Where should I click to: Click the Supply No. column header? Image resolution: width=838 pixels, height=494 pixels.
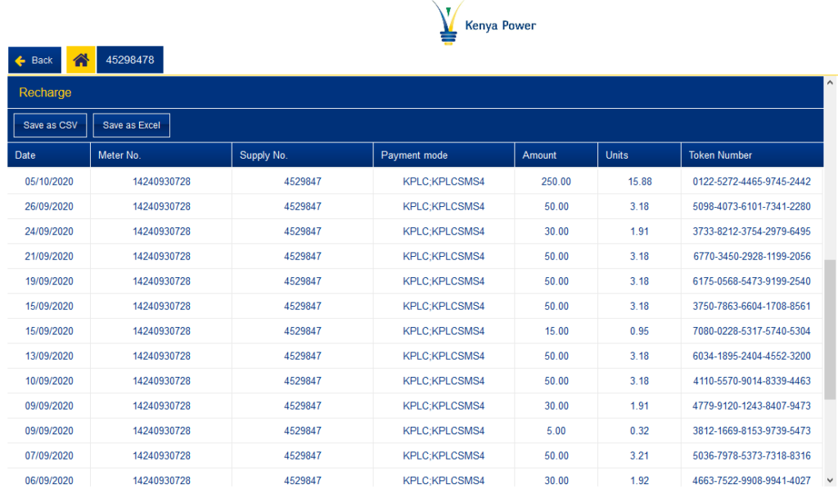click(303, 155)
